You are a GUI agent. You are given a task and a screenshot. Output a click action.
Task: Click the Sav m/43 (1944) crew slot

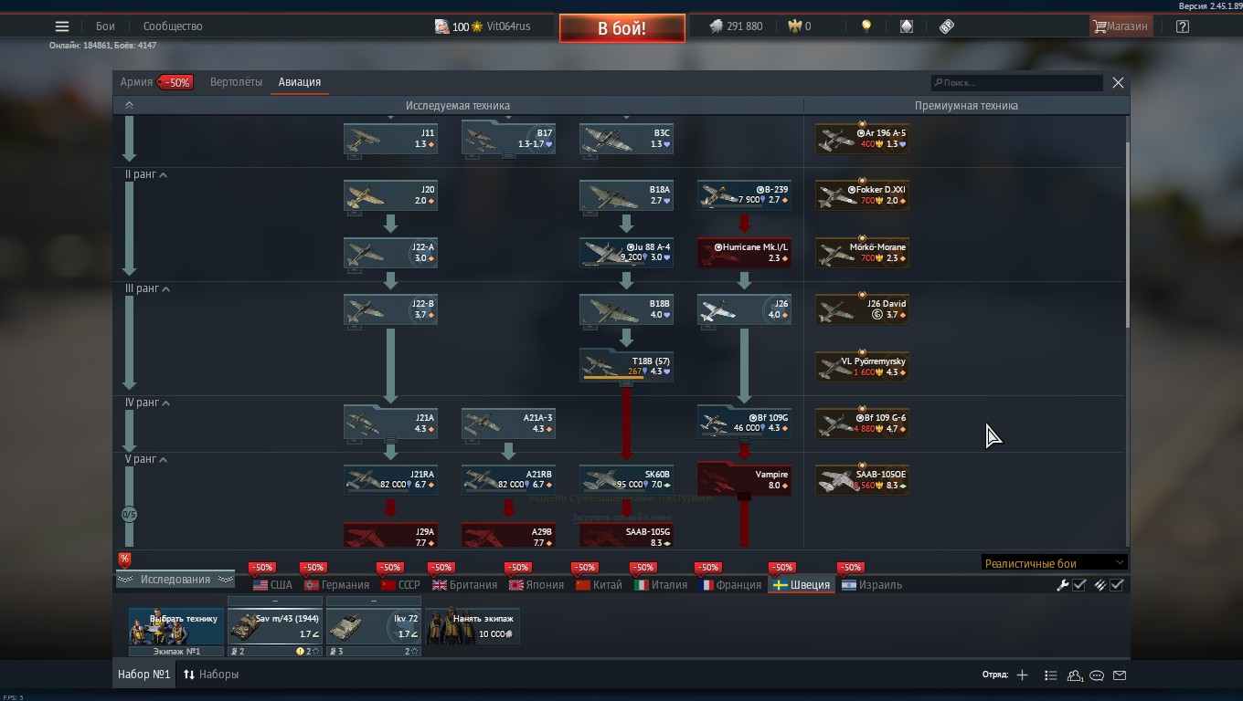[x=275, y=626]
